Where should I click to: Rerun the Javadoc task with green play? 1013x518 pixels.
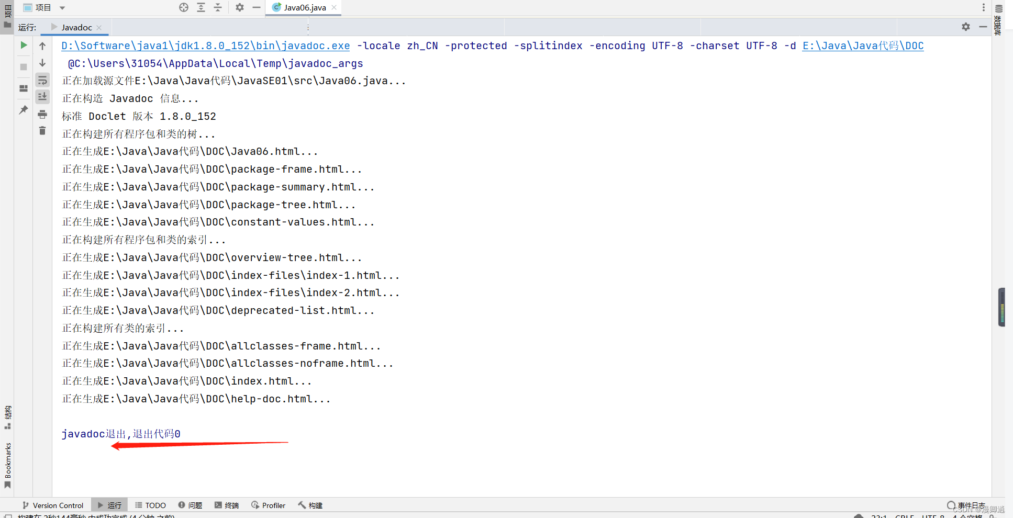[24, 46]
